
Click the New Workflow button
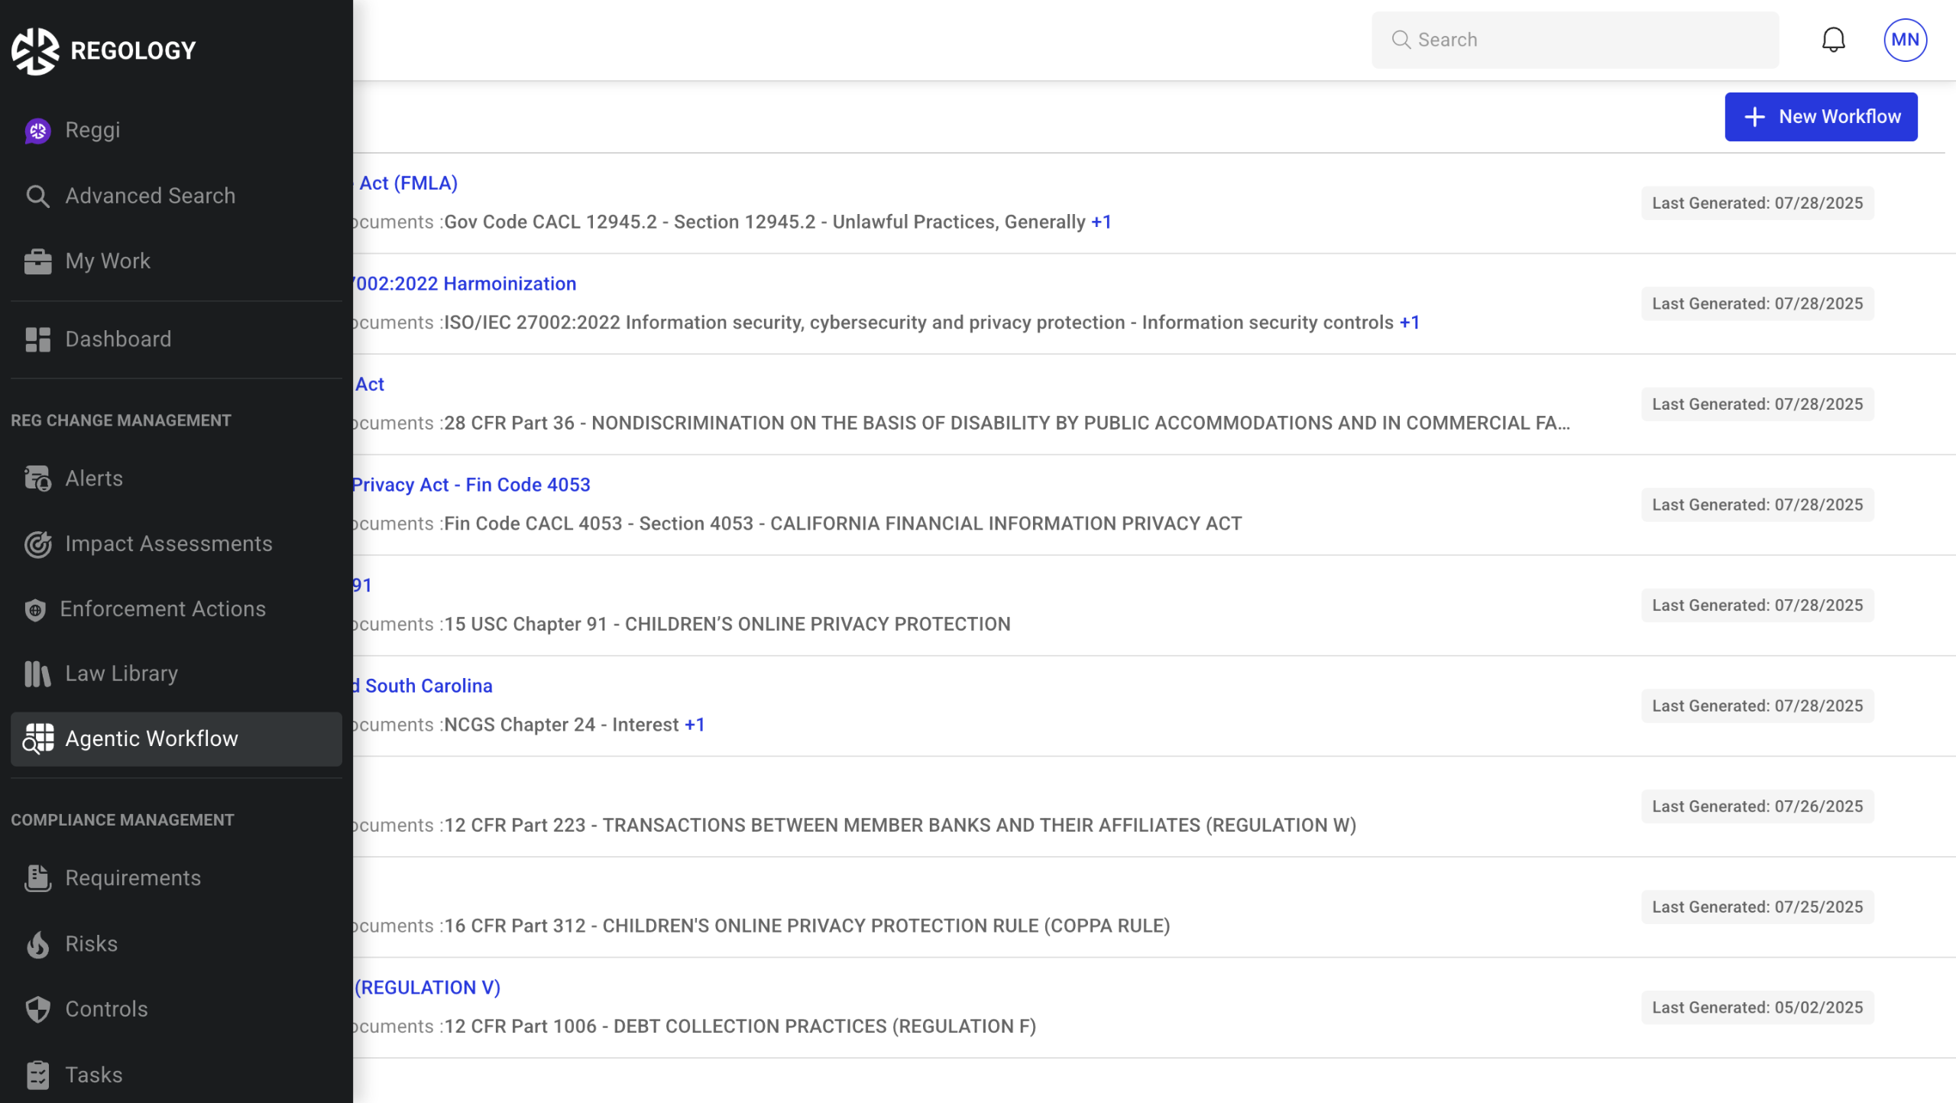click(1821, 117)
